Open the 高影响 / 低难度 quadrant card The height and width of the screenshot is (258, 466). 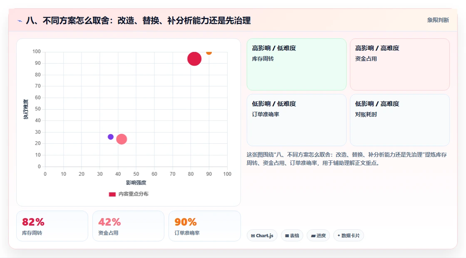[x=297, y=64]
